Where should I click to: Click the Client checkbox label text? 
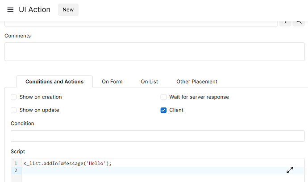[x=176, y=110]
